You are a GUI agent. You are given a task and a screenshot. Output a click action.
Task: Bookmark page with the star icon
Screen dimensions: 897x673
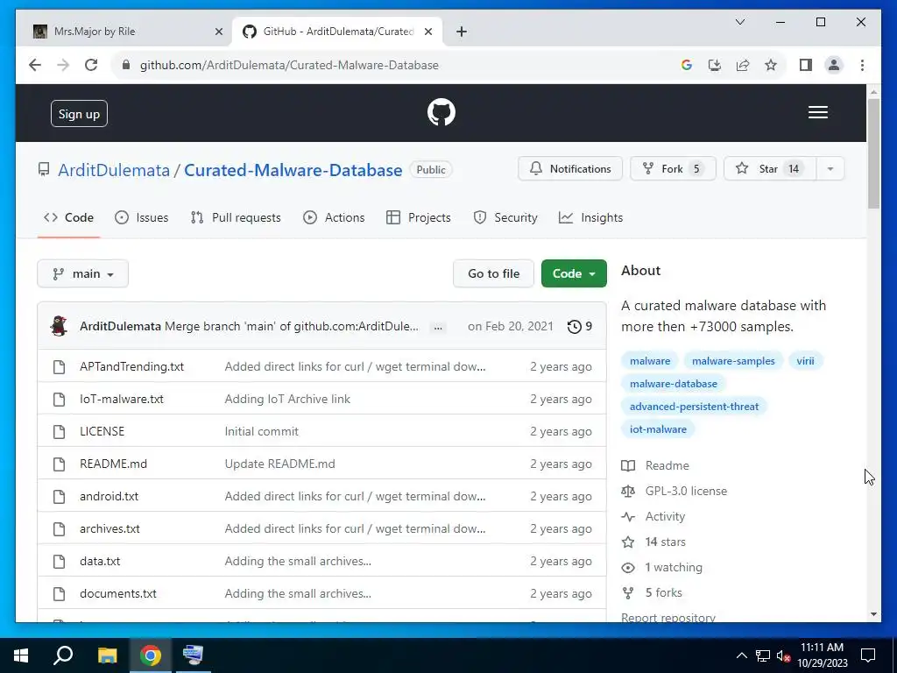pyautogui.click(x=771, y=65)
